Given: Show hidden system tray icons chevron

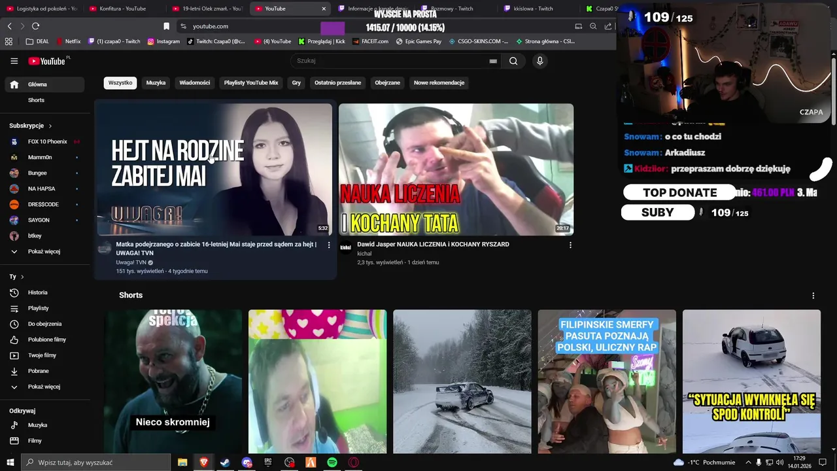Looking at the screenshot, I should click(748, 462).
